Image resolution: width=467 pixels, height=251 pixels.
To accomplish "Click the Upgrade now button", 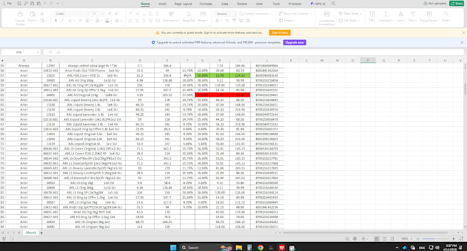I will tap(295, 43).
